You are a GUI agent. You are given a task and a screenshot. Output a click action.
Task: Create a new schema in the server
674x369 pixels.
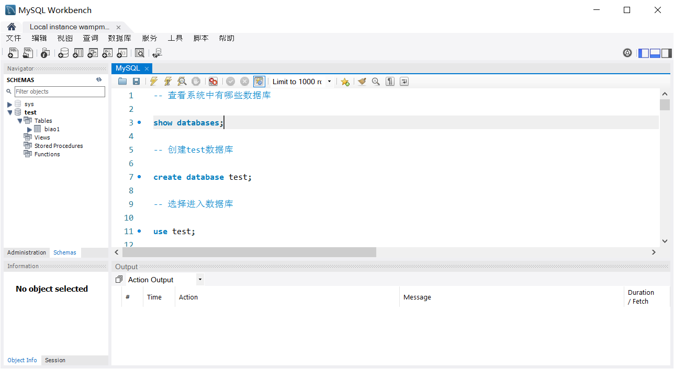coord(63,53)
